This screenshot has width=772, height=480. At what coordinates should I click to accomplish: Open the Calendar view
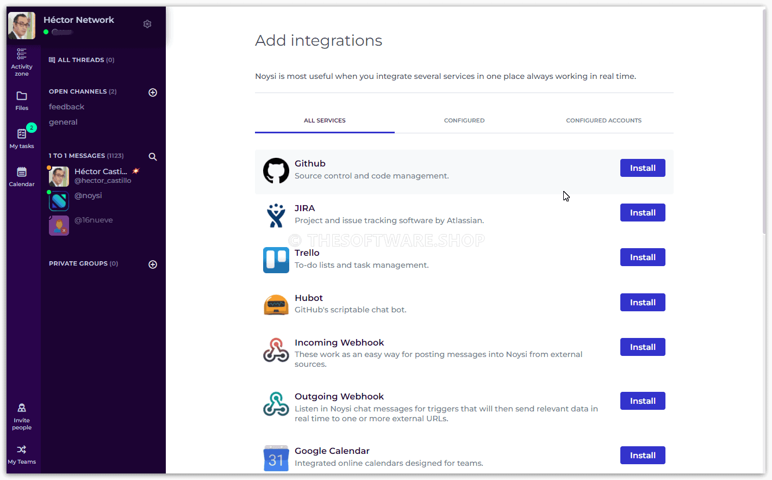22,177
